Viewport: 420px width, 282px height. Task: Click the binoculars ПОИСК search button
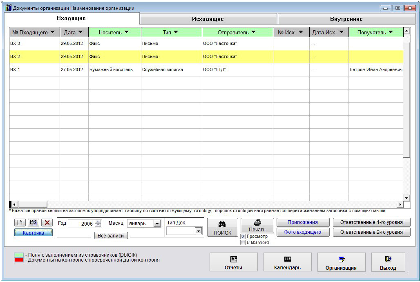pos(222,227)
